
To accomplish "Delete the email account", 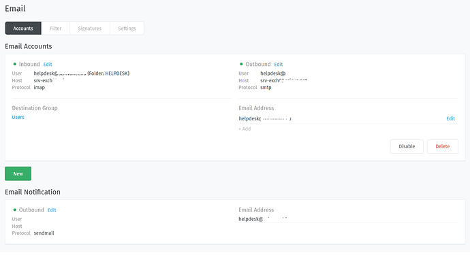I will click(443, 146).
